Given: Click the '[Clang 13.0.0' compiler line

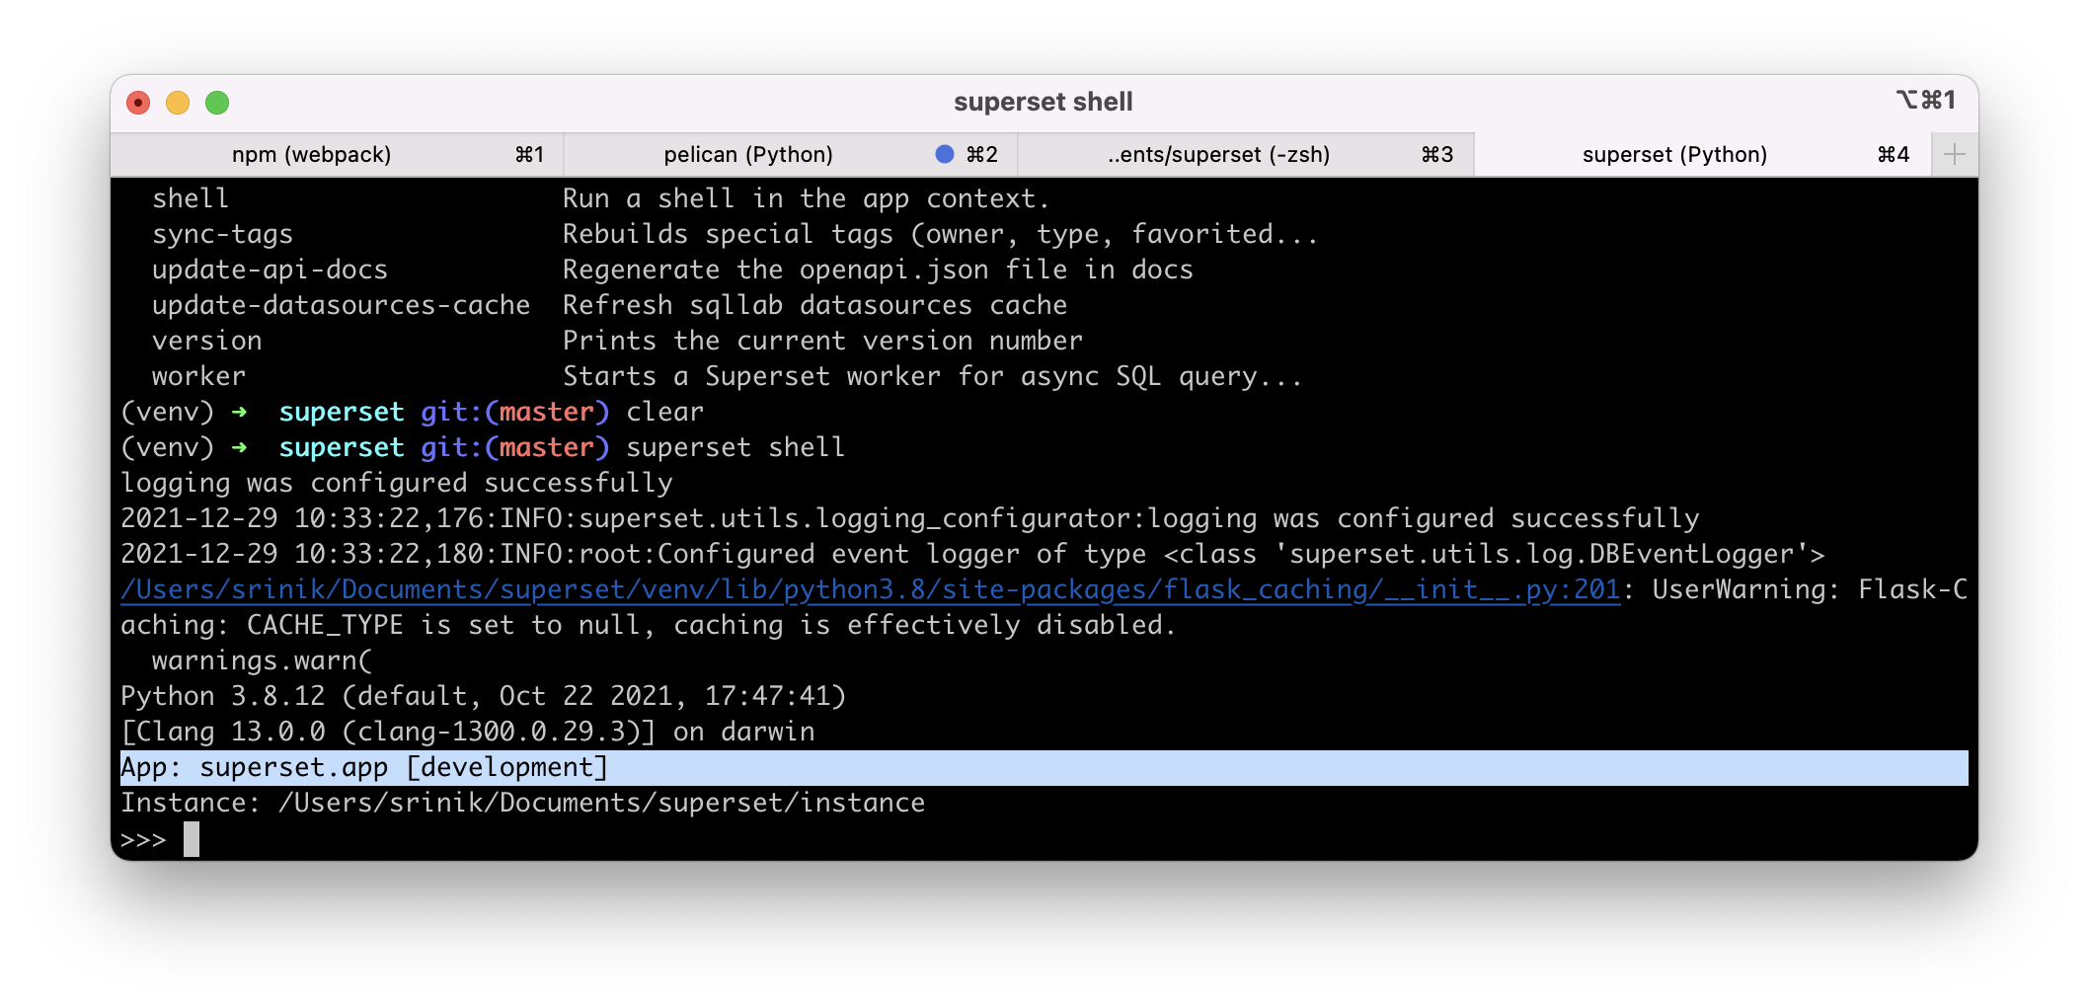Looking at the screenshot, I should (467, 732).
